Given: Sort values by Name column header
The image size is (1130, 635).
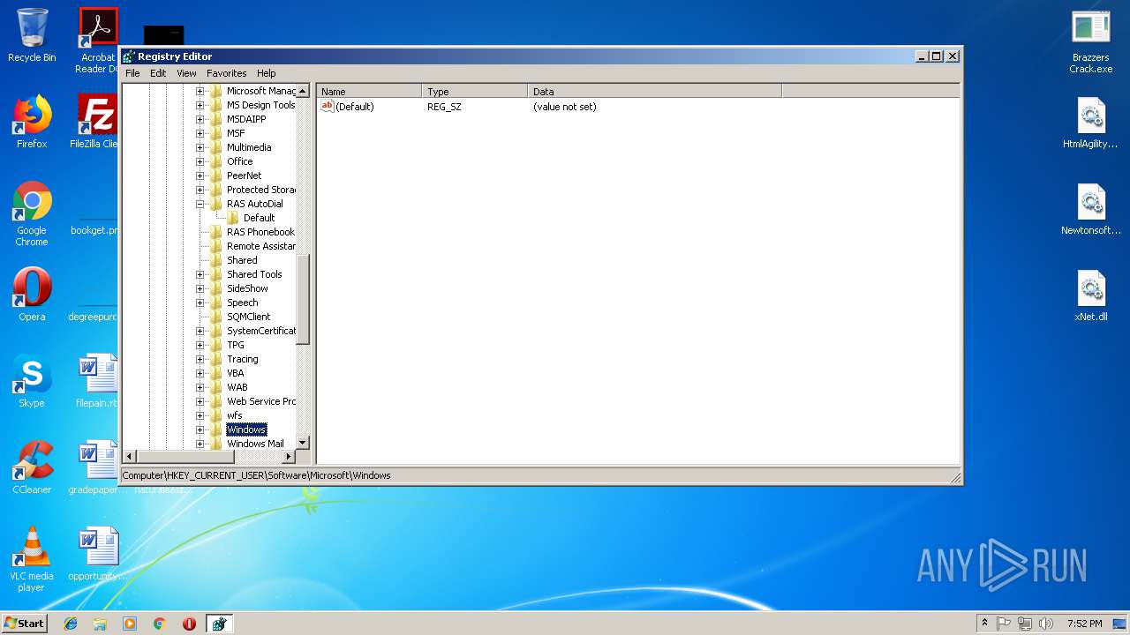Looking at the screenshot, I should point(369,91).
